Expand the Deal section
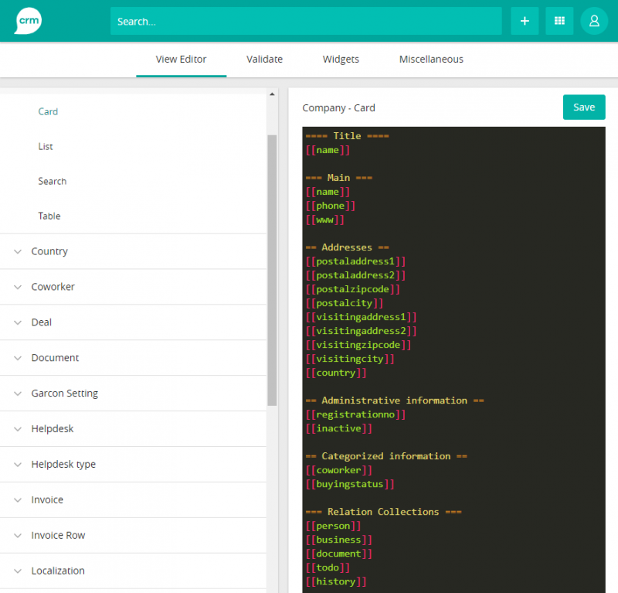This screenshot has width=618, height=593. coord(42,322)
